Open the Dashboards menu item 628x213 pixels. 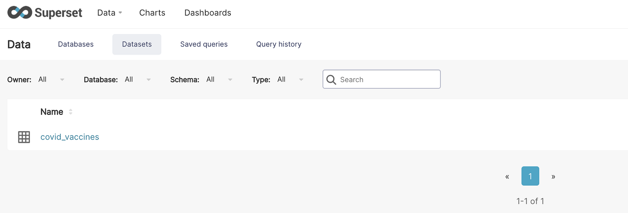coord(208,13)
